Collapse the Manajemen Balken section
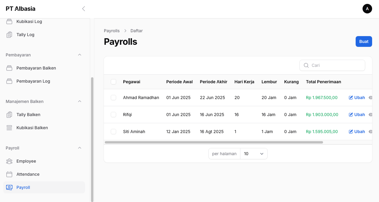Screen dimensions: 379x202 point(80,101)
